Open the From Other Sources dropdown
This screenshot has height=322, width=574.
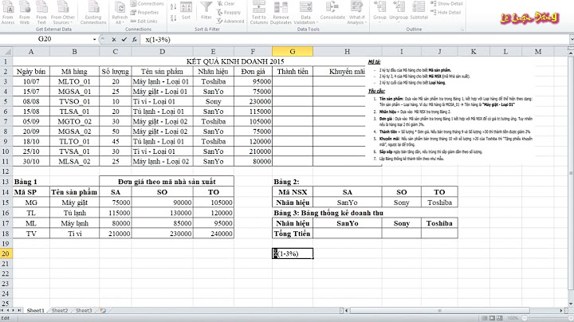click(63, 13)
